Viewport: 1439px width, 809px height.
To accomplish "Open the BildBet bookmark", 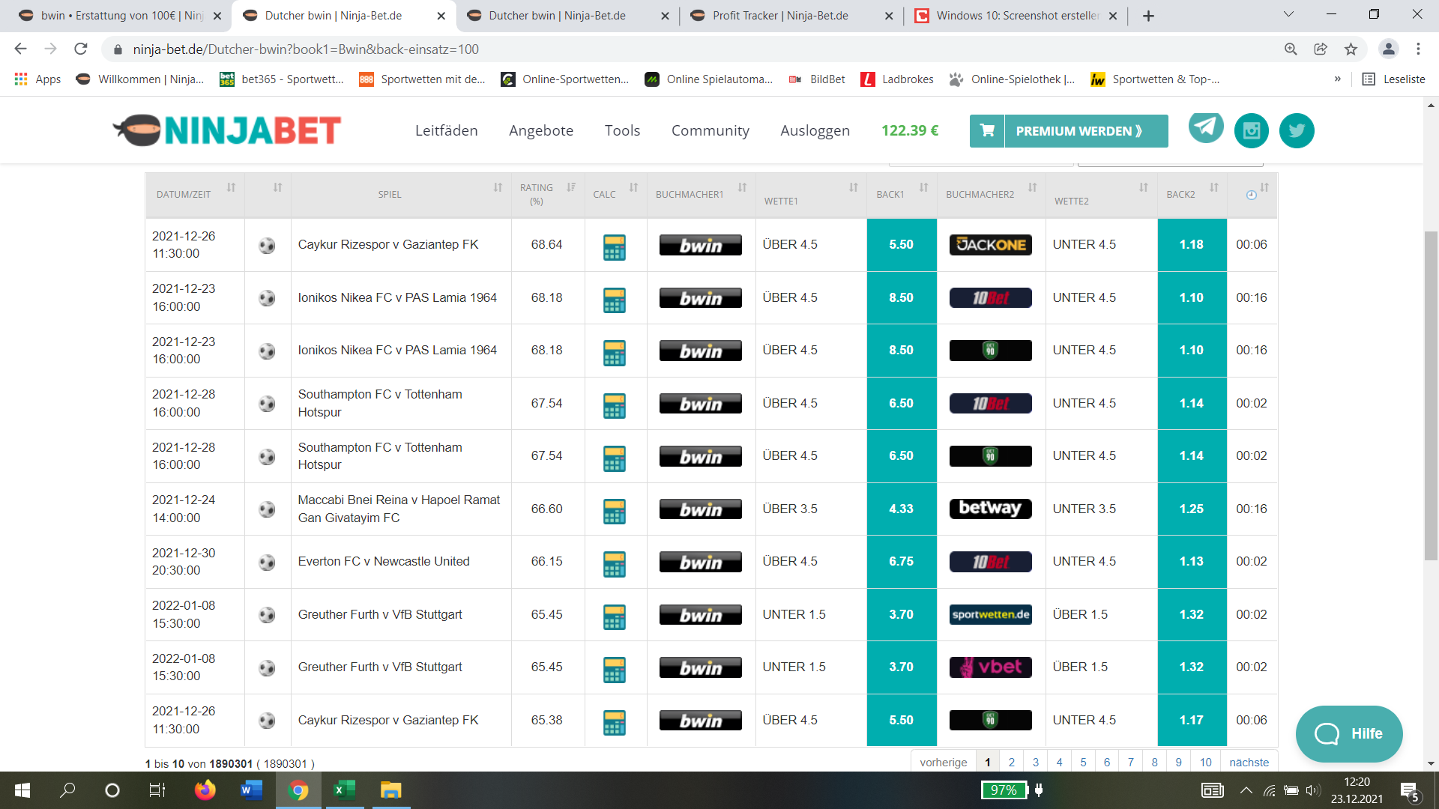I will coord(817,79).
